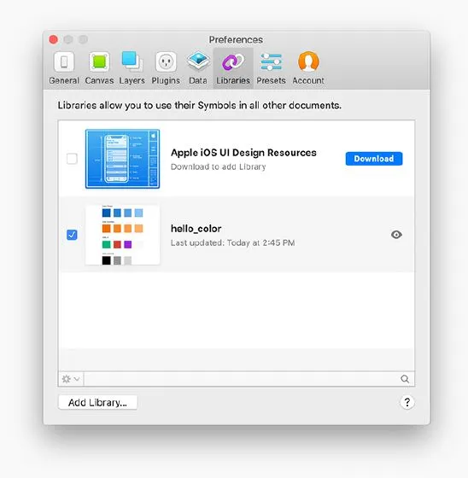Select the hello_color library name
Screen dimensions: 468x478
196,229
